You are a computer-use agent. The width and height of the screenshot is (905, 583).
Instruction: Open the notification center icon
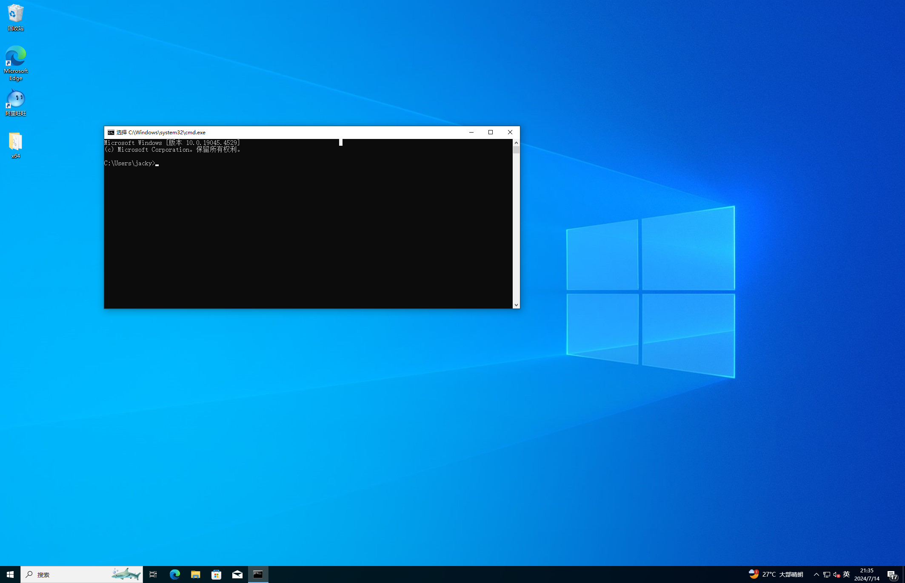892,575
